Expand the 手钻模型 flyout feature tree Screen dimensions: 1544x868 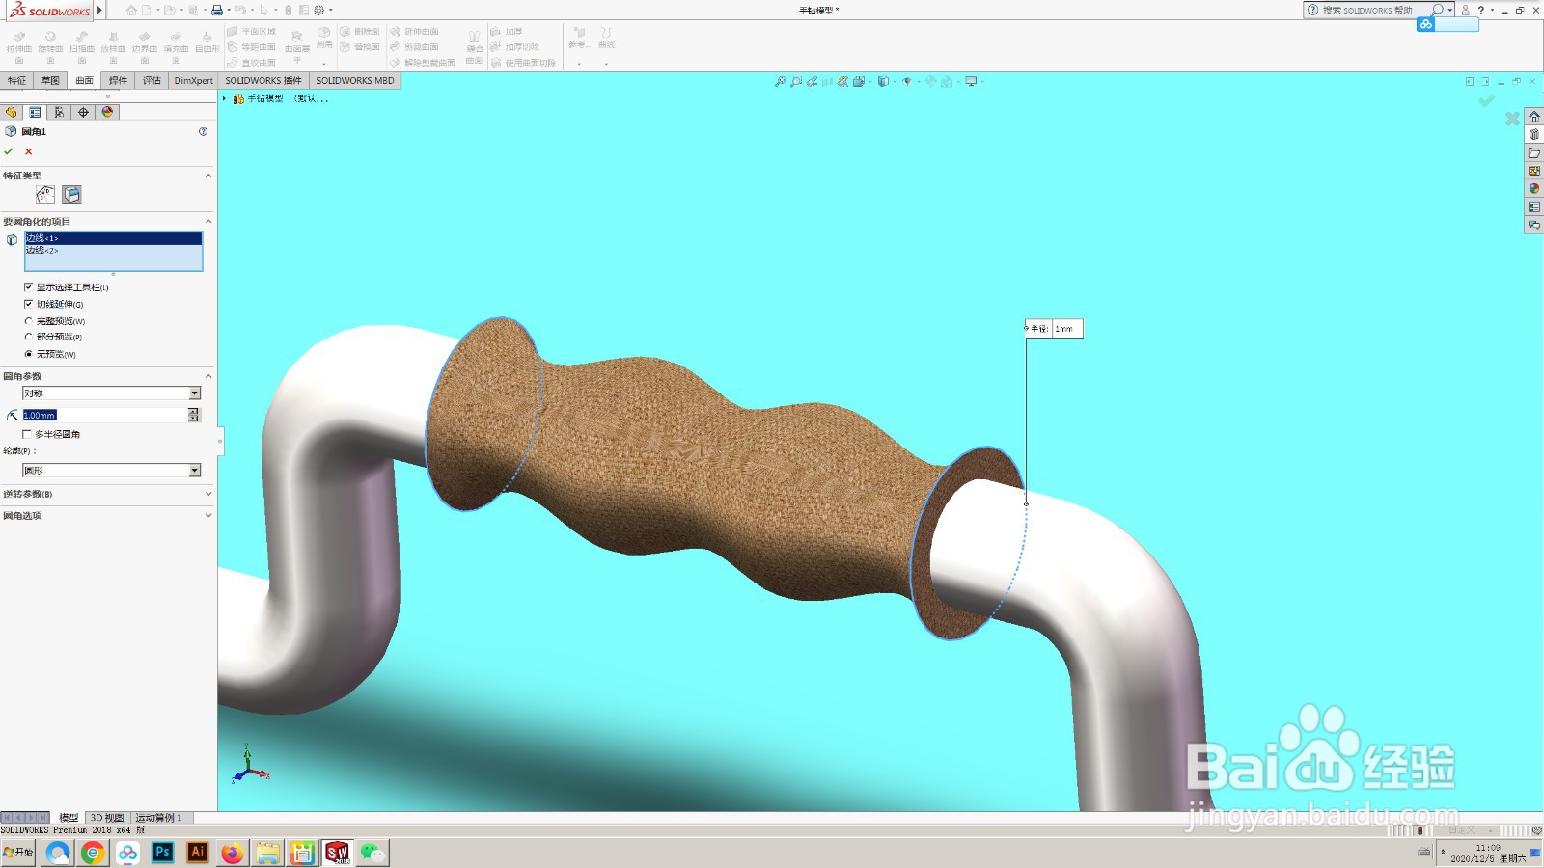225,98
